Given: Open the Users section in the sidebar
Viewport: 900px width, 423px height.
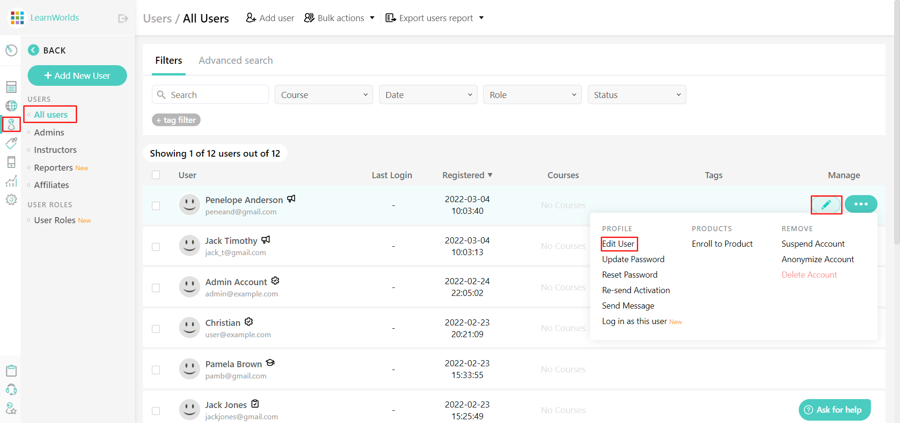Looking at the screenshot, I should coord(11,124).
